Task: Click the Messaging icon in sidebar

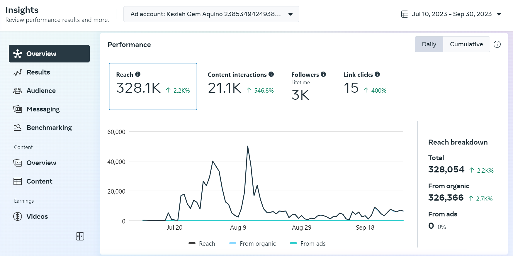Action: [18, 109]
